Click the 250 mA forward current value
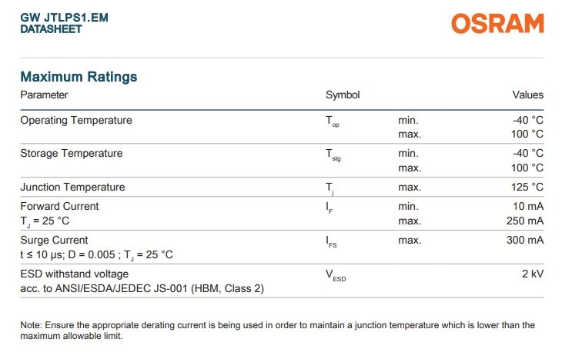Image resolution: width=562 pixels, height=362 pixels. coord(524,221)
